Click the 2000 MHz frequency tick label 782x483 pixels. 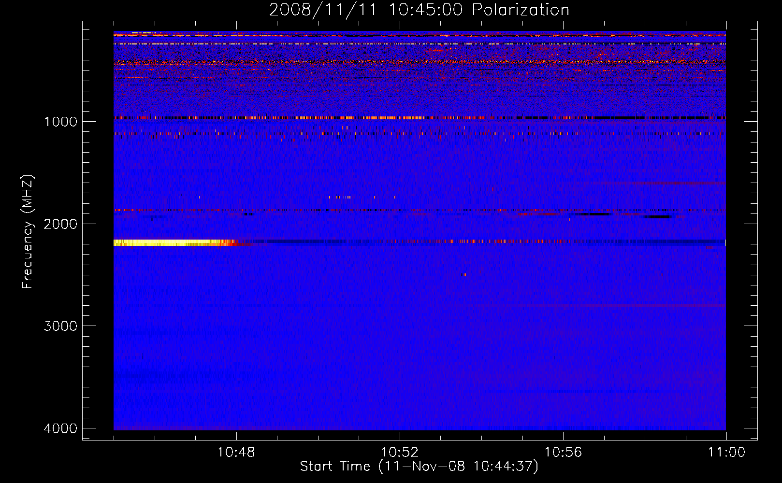(x=60, y=224)
